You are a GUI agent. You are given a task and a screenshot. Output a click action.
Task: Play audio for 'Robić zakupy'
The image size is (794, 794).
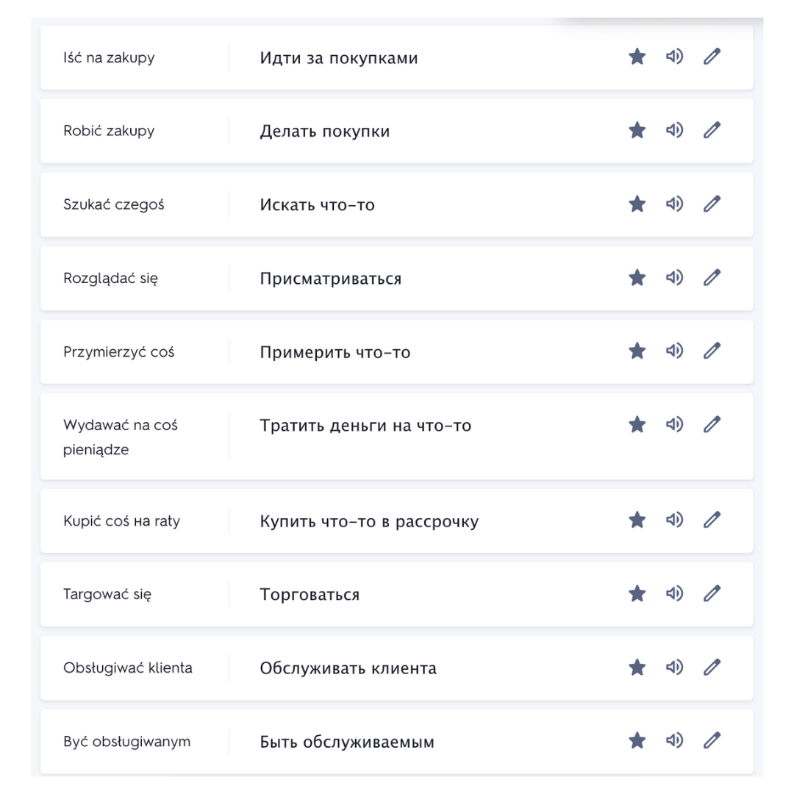674,130
